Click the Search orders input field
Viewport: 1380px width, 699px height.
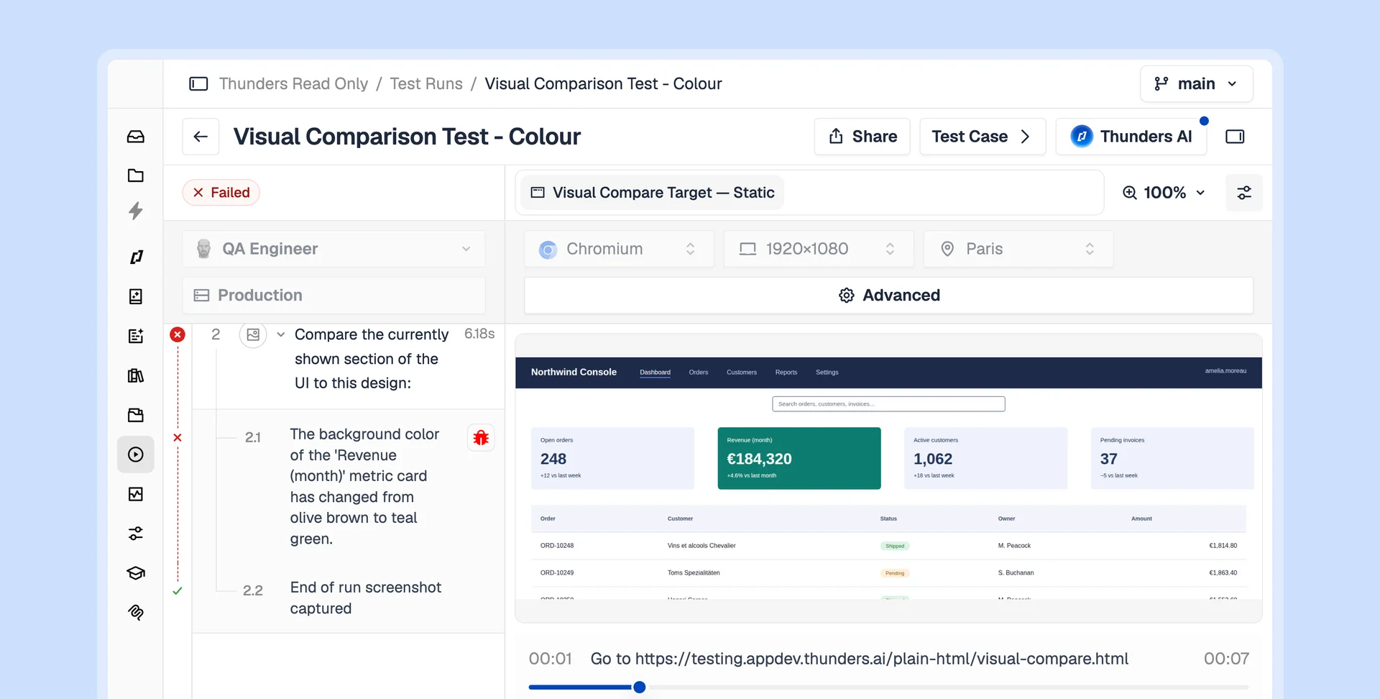[x=889, y=404]
